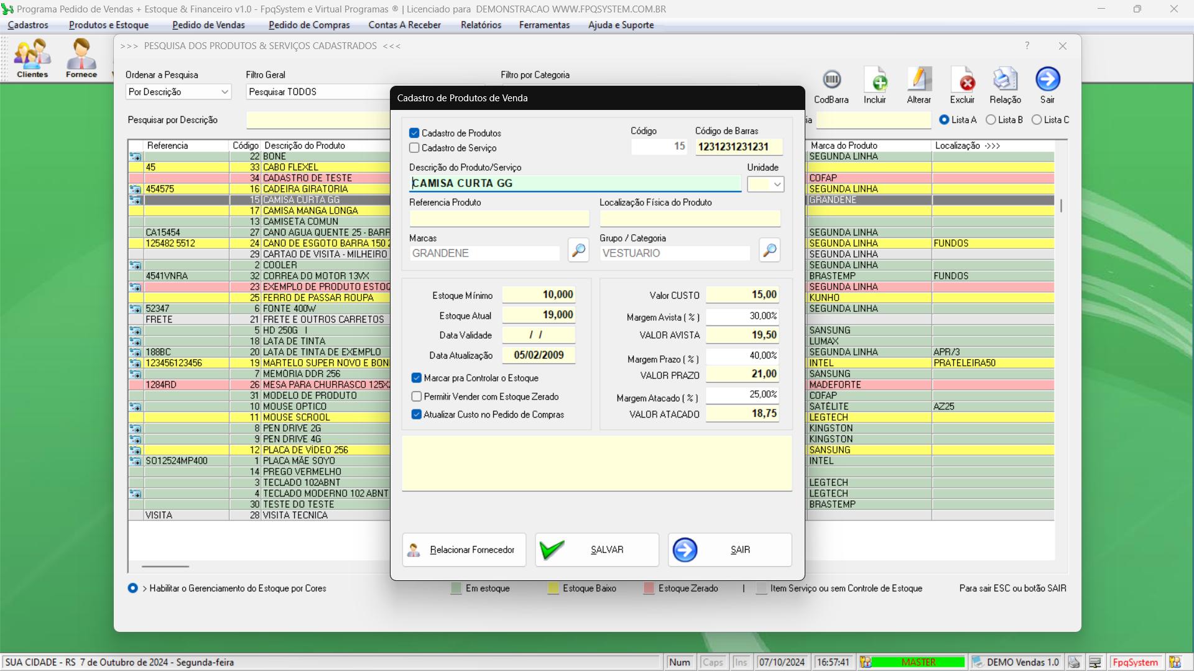Check the Cadastro de Serviço checkbox
The height and width of the screenshot is (671, 1194).
(414, 148)
